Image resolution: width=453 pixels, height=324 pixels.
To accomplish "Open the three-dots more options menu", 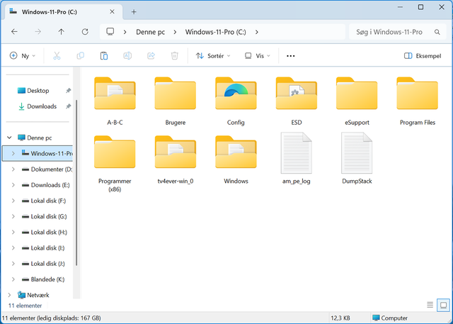I will point(291,56).
